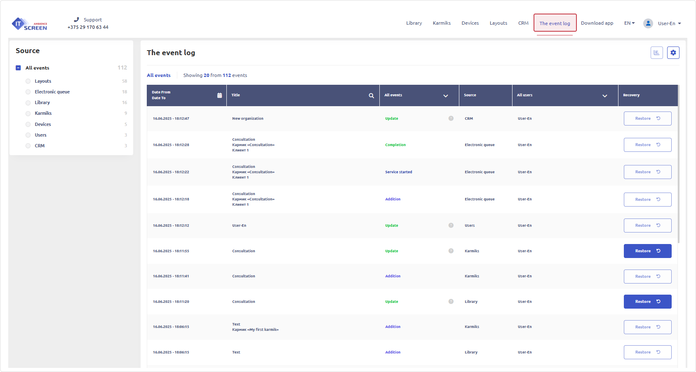This screenshot has width=696, height=372.
Task: Uncheck the All events filter checkbox
Action: click(x=18, y=67)
